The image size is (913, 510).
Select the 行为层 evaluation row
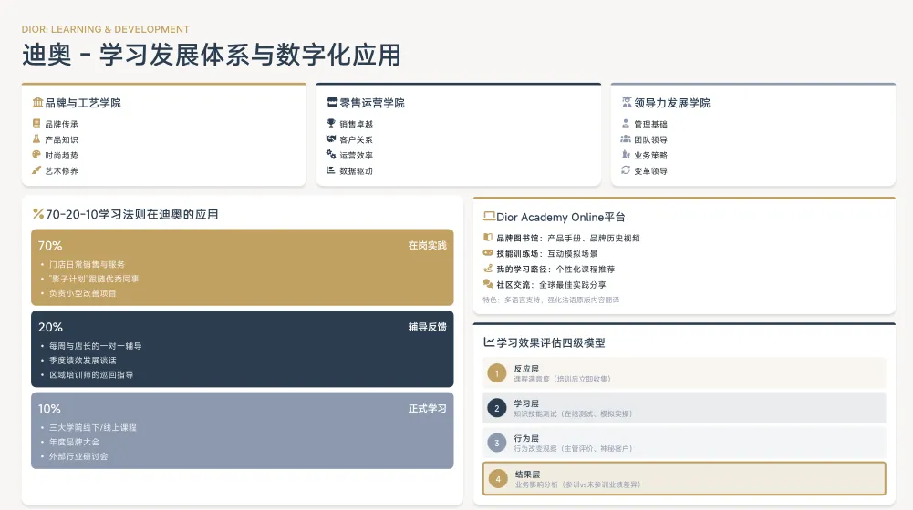pyautogui.click(x=684, y=444)
